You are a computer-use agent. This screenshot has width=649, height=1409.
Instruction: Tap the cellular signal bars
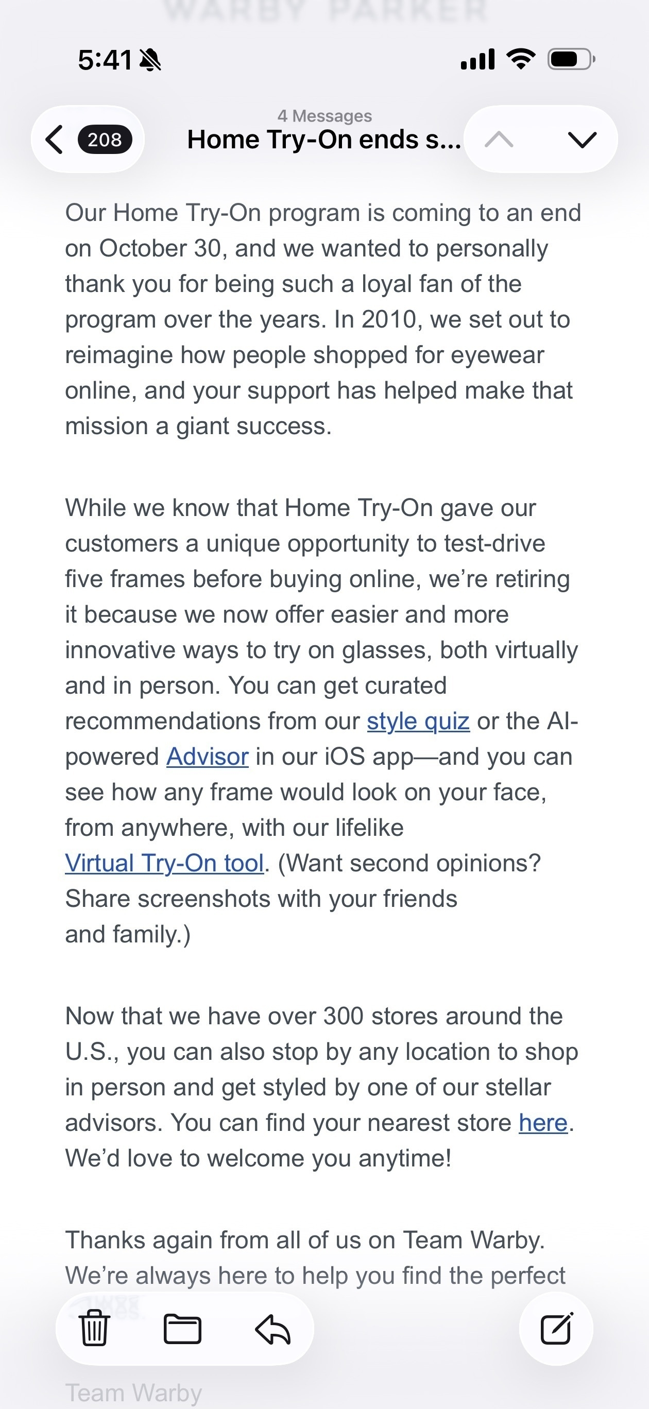tap(477, 59)
